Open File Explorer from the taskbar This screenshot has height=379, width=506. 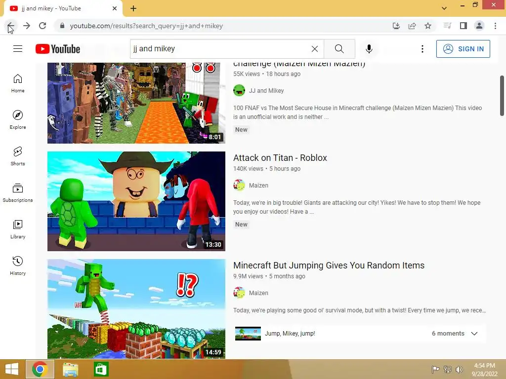pyautogui.click(x=70, y=369)
